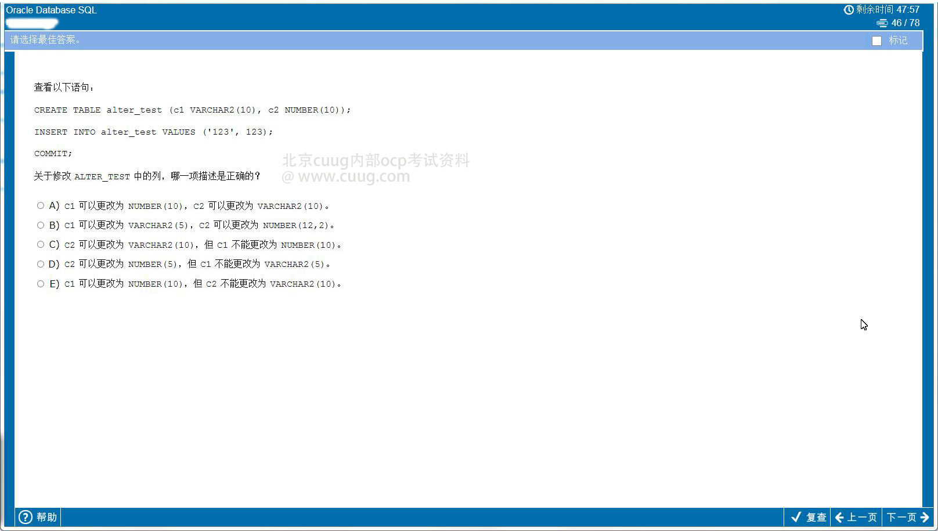The width and height of the screenshot is (938, 531).
Task: Click the 查看以下语句 heading text
Action: coord(64,88)
